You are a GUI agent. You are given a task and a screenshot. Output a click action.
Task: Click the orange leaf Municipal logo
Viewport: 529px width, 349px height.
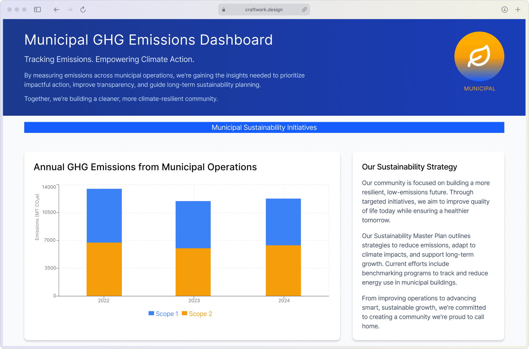[479, 56]
